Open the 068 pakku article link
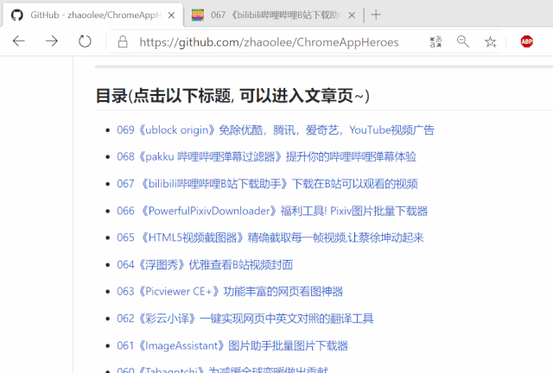 pyautogui.click(x=267, y=156)
